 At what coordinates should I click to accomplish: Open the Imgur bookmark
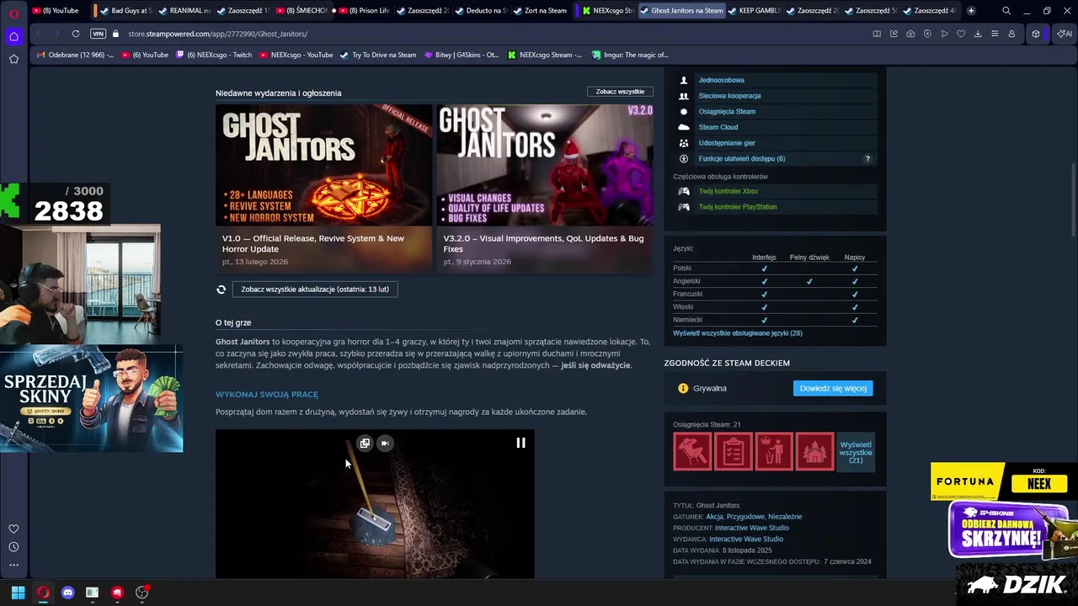630,55
